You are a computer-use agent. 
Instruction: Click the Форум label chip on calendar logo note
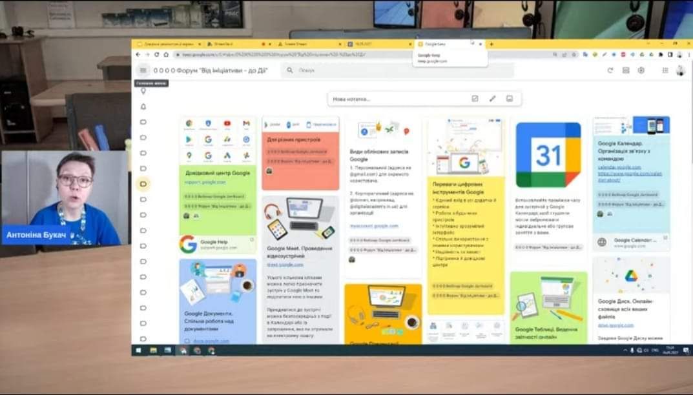(548, 247)
